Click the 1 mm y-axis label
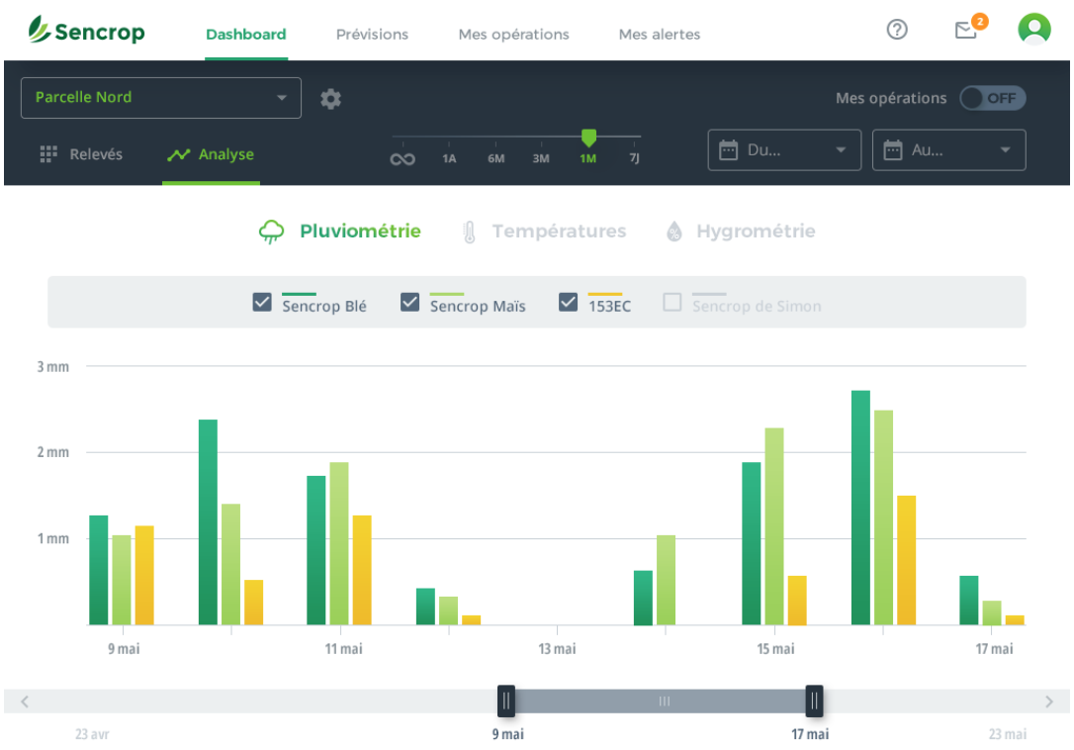Viewport: 1074px width, 750px height. point(52,539)
